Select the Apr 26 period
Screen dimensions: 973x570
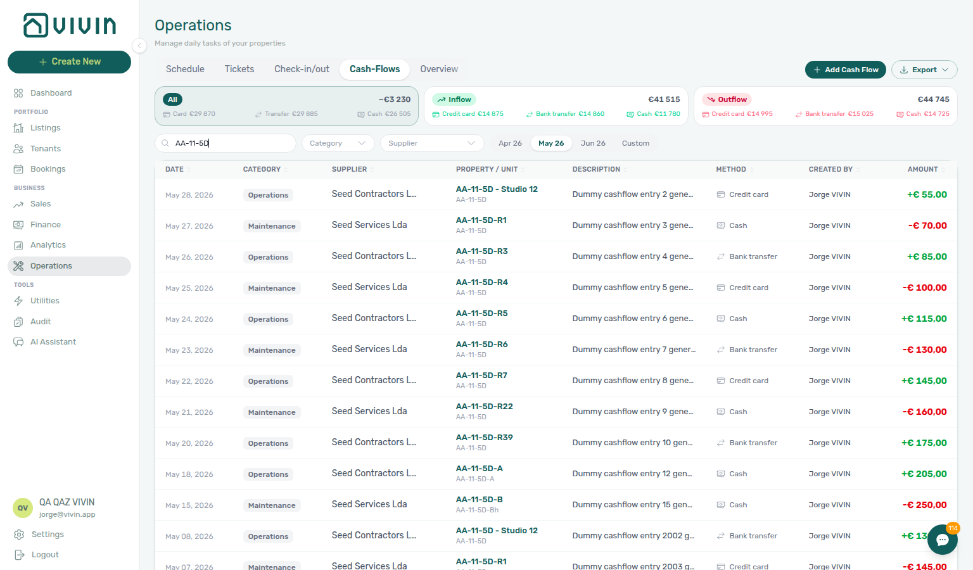click(510, 143)
